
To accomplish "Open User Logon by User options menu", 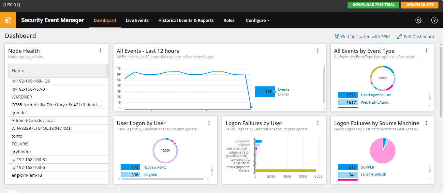I will [x=209, y=123].
